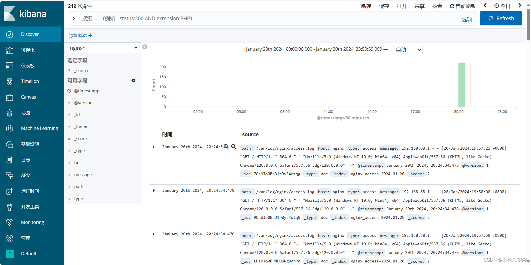
Task: Open the nginx* index pattern dropdown
Action: 103,48
